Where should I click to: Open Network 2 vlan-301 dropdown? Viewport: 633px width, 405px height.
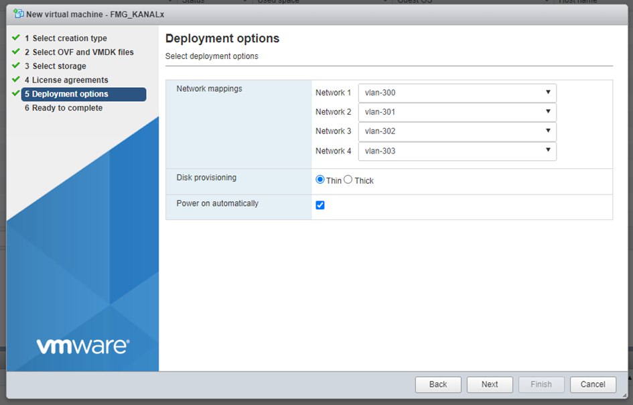coord(457,112)
